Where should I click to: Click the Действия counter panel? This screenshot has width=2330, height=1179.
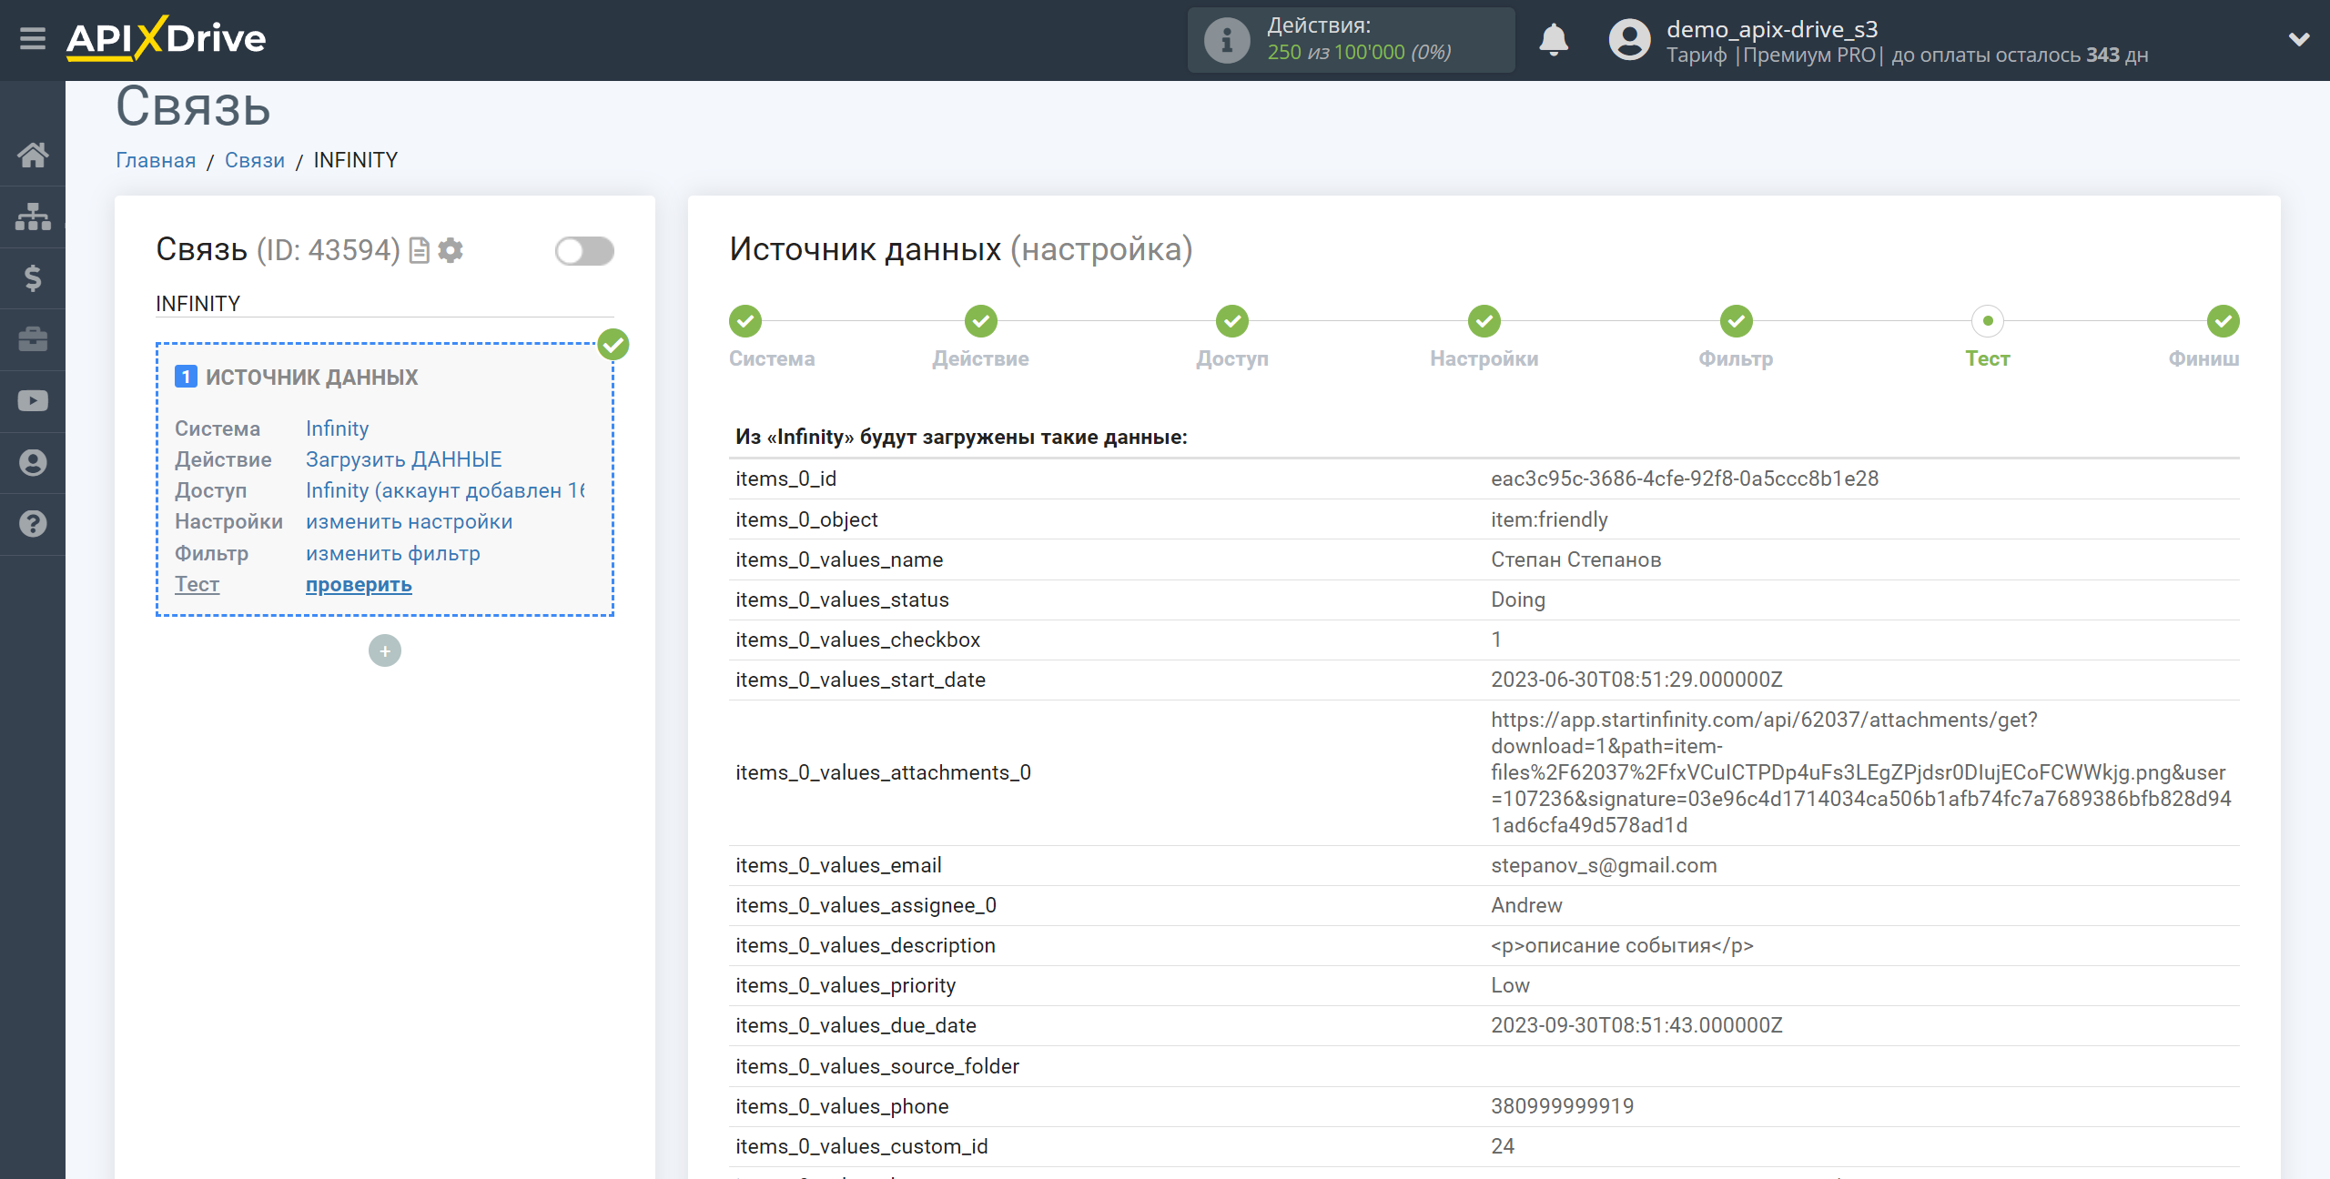(x=1351, y=40)
